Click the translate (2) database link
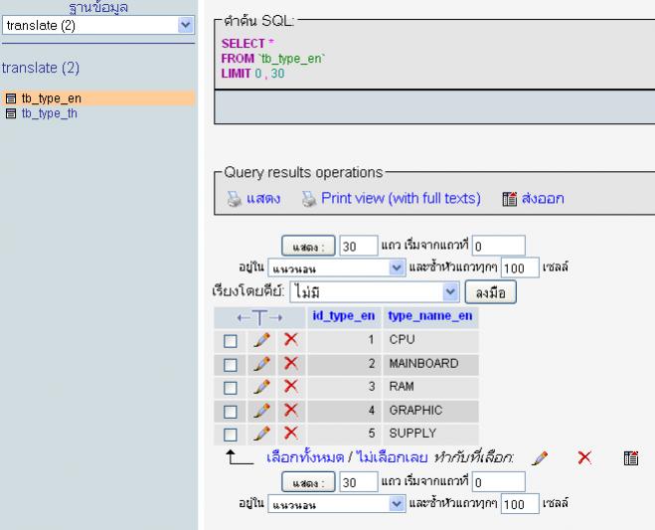 coord(41,68)
